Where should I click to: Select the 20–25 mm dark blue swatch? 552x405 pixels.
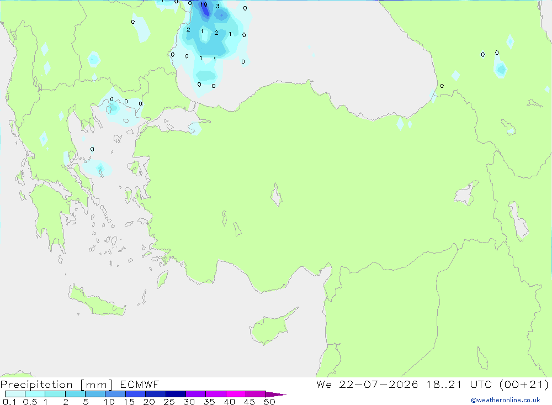155,394
